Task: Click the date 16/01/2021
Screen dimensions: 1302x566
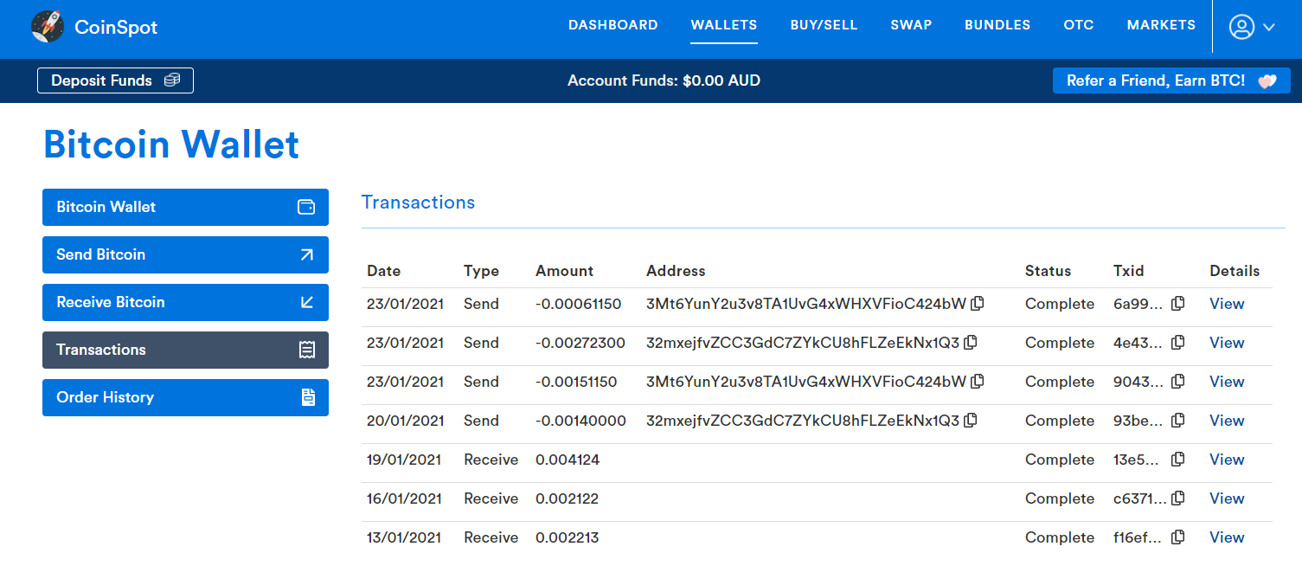Action: [404, 498]
